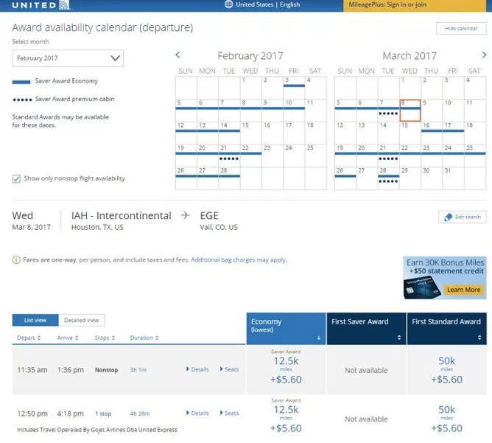Click February 2017 calendar heading
492x443 pixels.
[x=250, y=55]
